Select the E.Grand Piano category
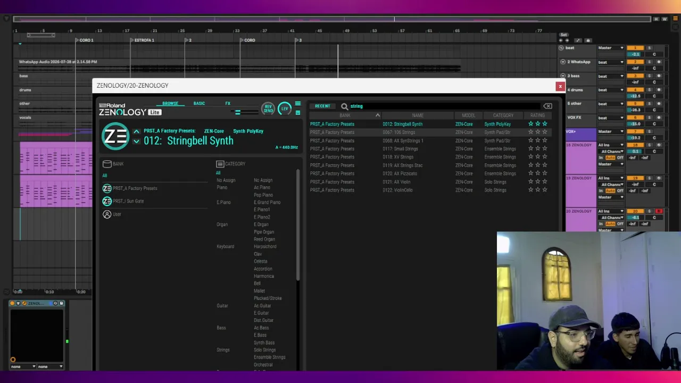Viewport: 681px width, 383px height. 267,202
